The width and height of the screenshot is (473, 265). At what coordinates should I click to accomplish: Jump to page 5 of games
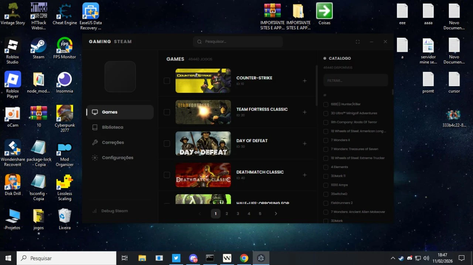click(x=260, y=214)
